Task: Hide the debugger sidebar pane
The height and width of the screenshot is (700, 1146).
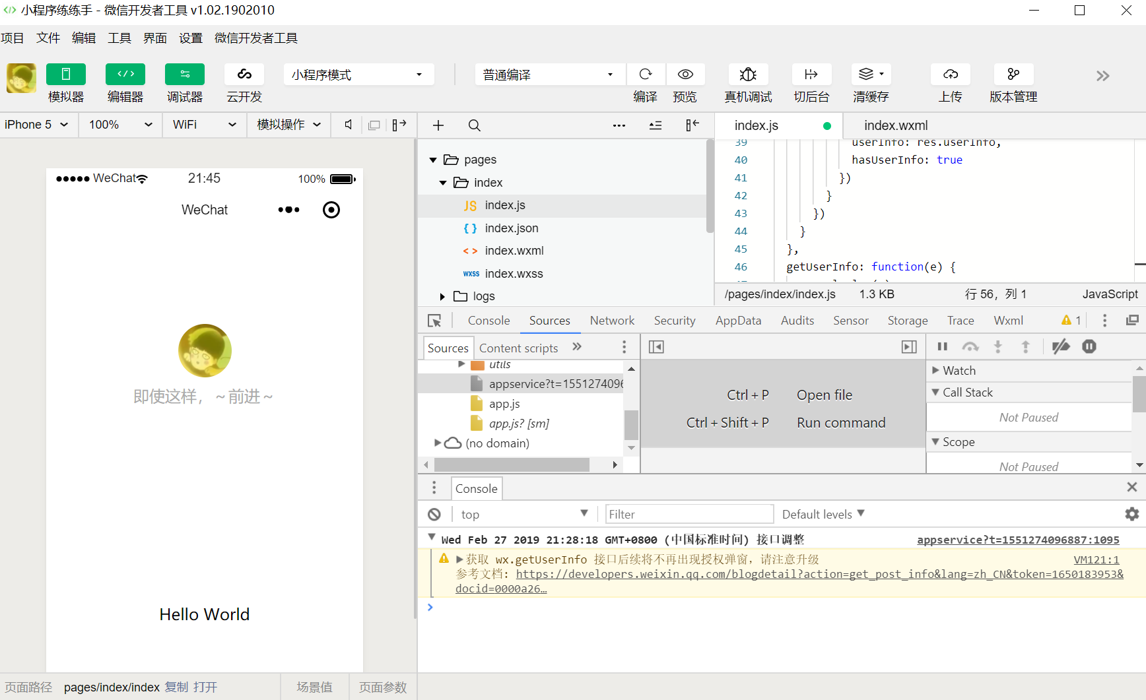Action: (x=909, y=347)
